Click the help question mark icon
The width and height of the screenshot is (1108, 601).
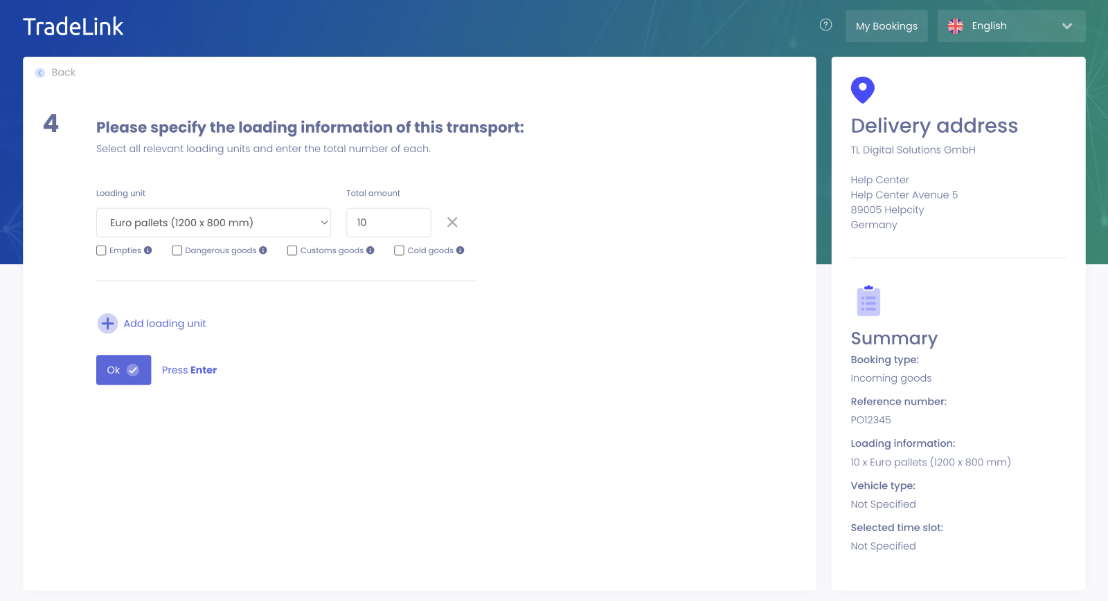pyautogui.click(x=825, y=25)
